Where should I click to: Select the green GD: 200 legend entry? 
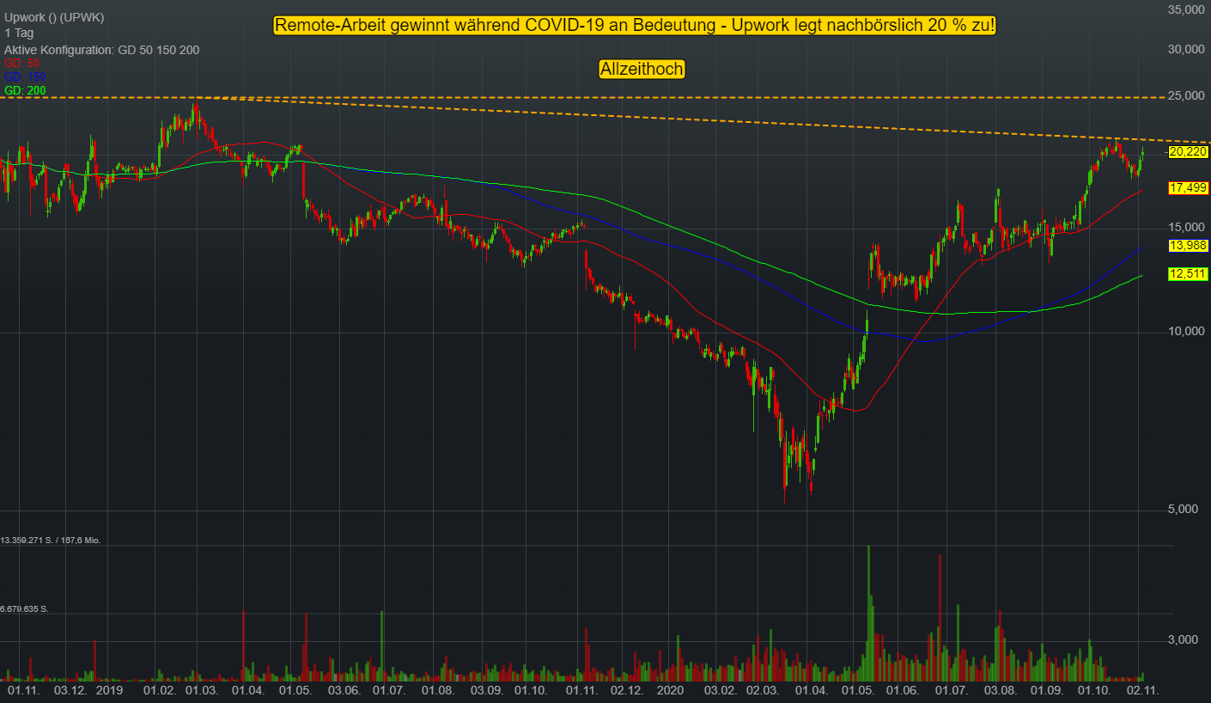click(25, 90)
